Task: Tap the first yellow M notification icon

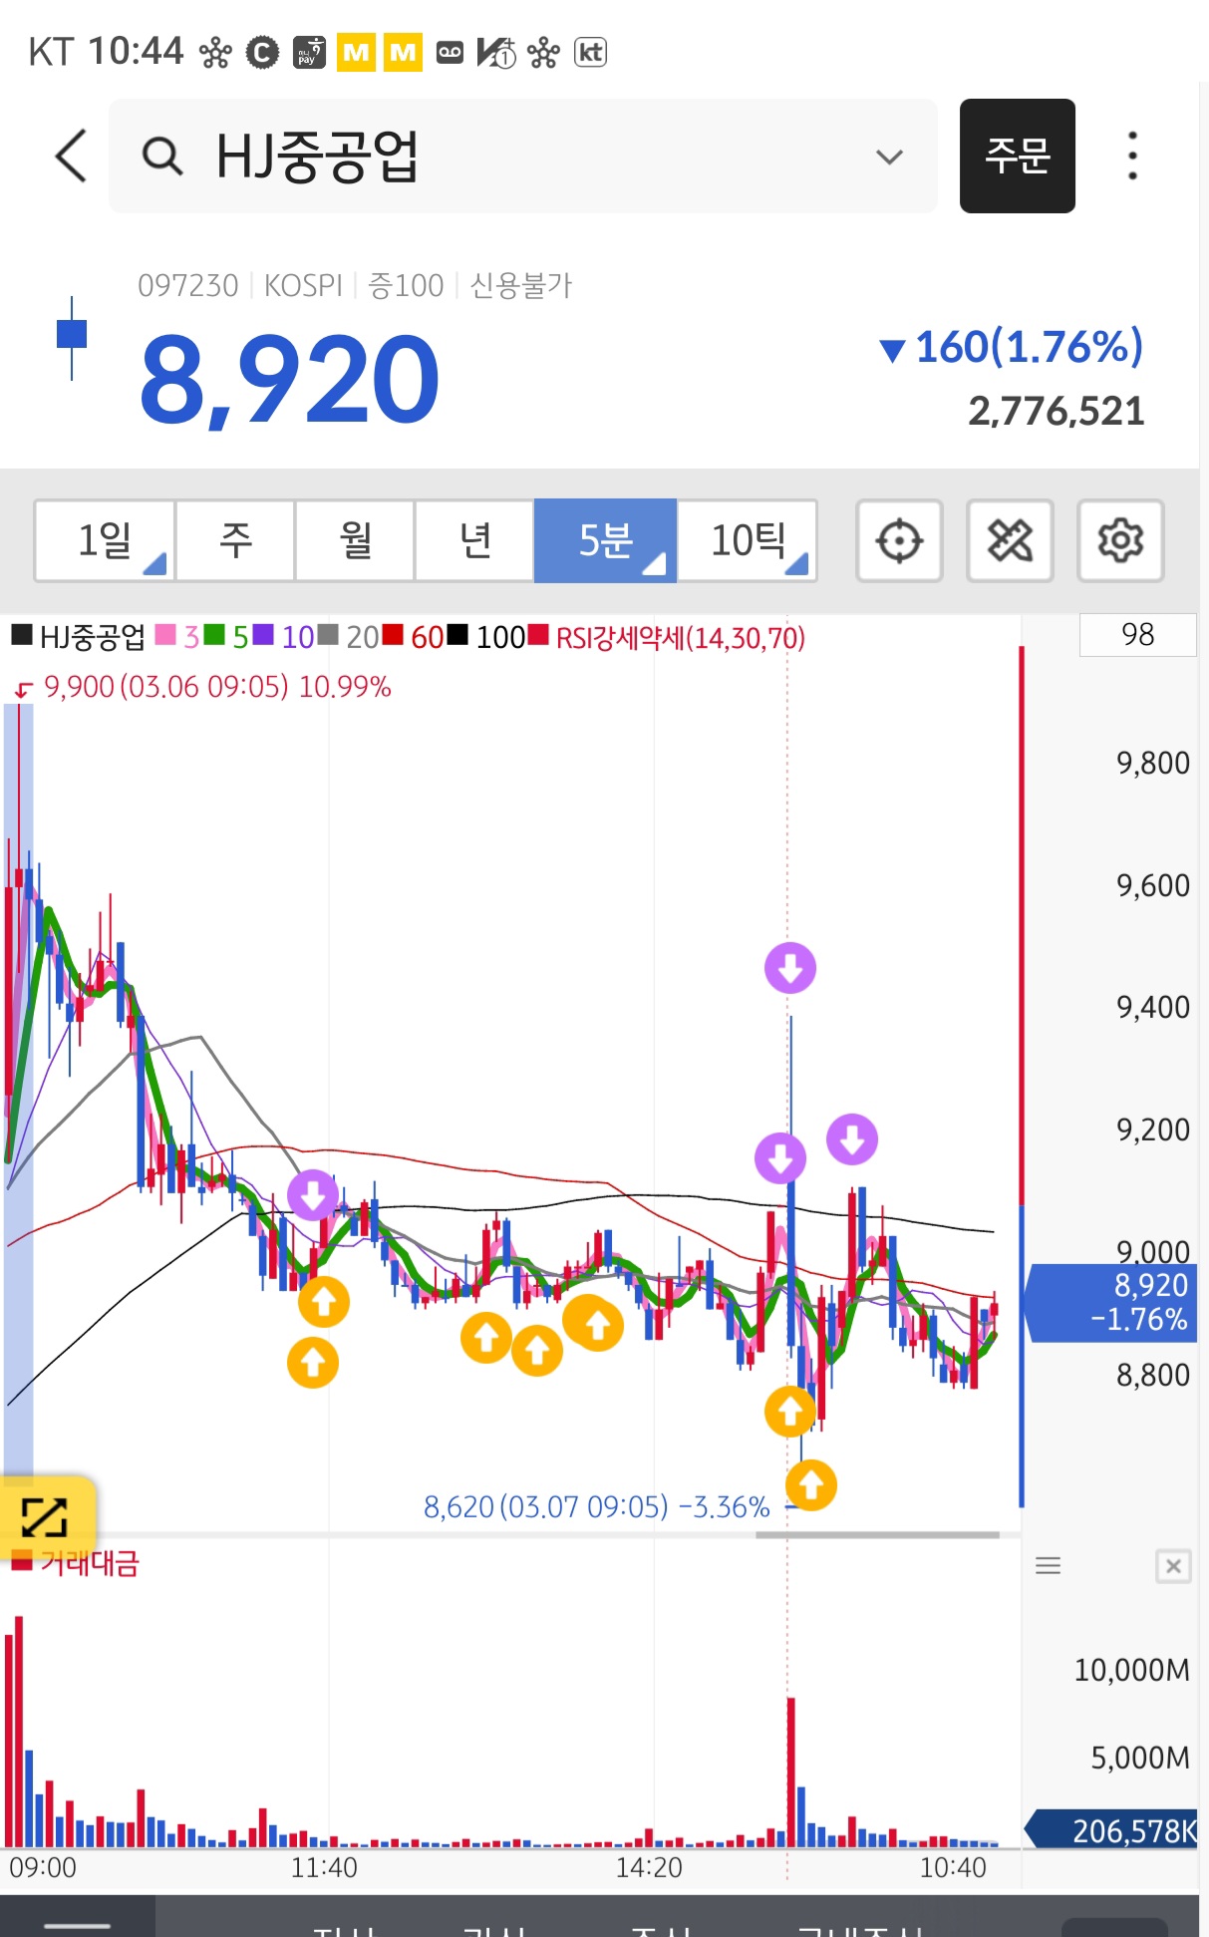Action: click(356, 52)
